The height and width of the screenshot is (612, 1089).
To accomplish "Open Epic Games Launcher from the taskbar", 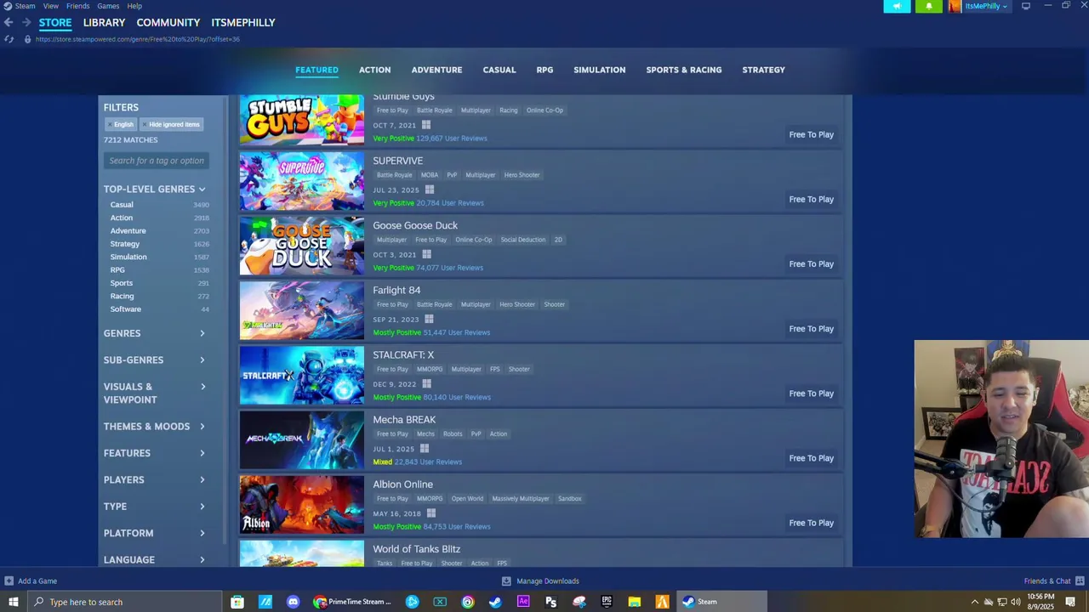I will click(x=607, y=602).
